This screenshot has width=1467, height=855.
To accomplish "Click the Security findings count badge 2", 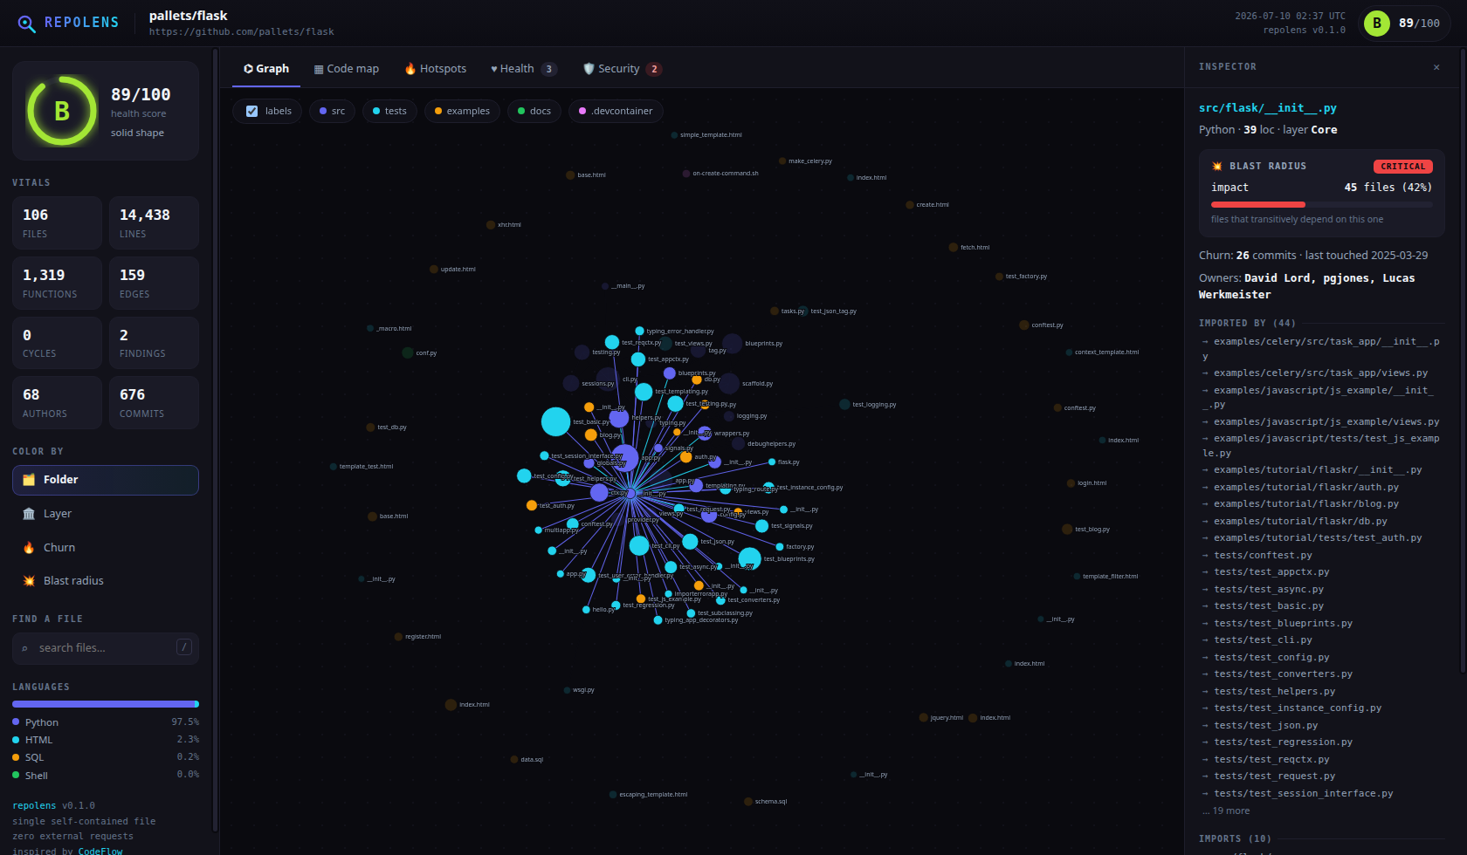I will (x=654, y=69).
